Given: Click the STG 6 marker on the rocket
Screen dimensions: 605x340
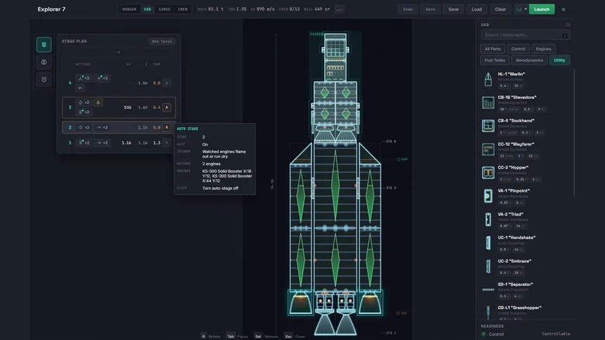Looking at the screenshot, I should [391, 141].
